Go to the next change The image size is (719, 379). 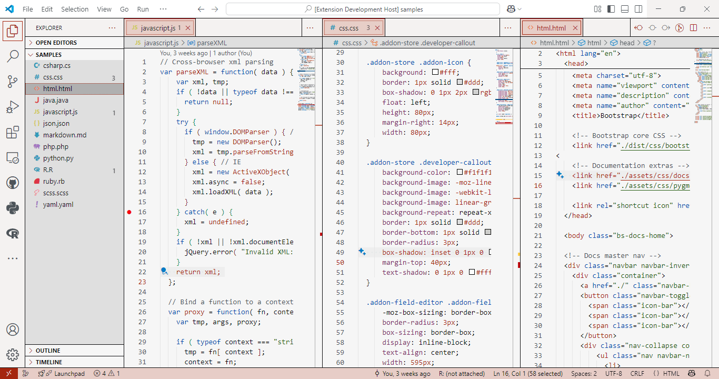click(x=666, y=28)
